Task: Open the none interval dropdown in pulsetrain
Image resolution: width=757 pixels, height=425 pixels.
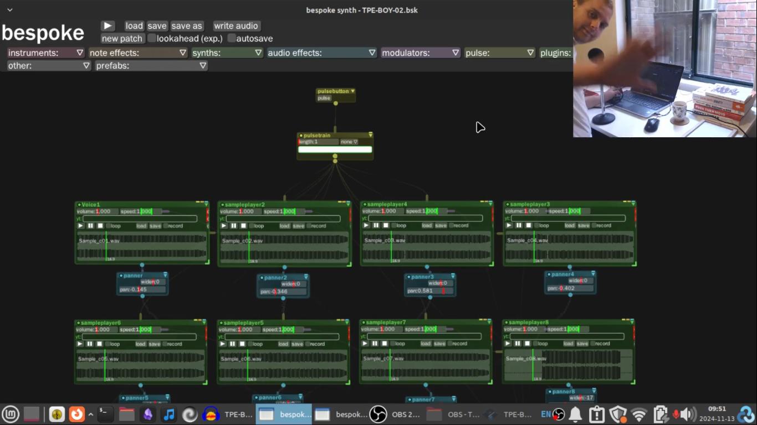Action: (349, 142)
